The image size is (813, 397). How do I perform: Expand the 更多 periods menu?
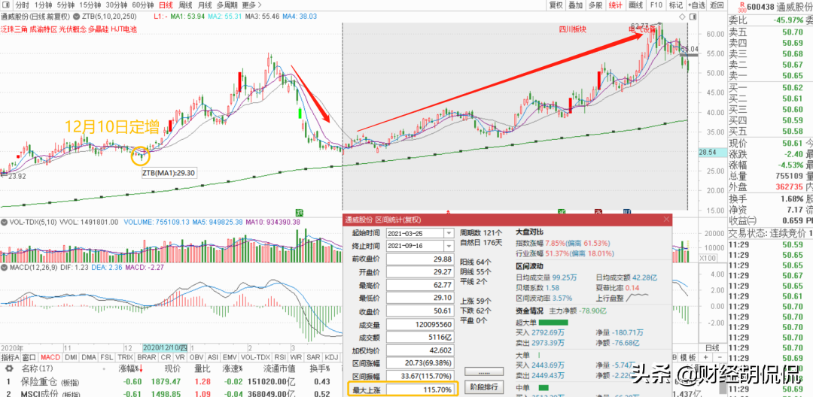click(251, 6)
